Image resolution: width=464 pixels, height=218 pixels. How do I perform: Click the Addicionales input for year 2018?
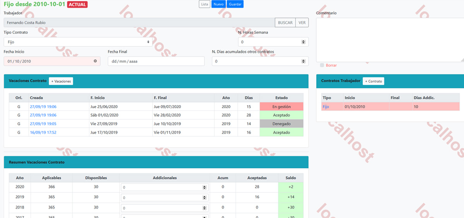(164, 208)
